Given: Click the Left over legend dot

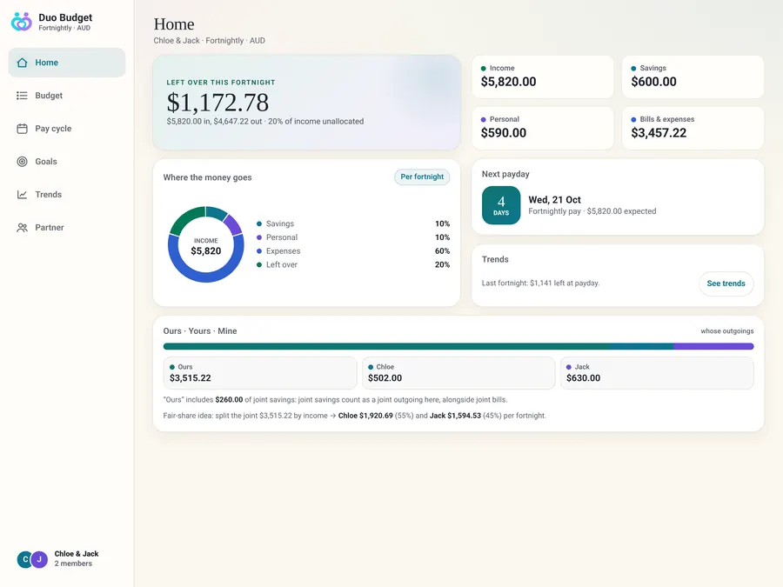Looking at the screenshot, I should (259, 264).
